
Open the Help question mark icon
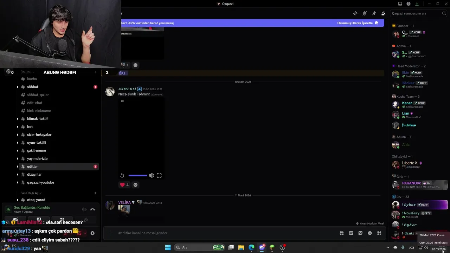coord(408,4)
